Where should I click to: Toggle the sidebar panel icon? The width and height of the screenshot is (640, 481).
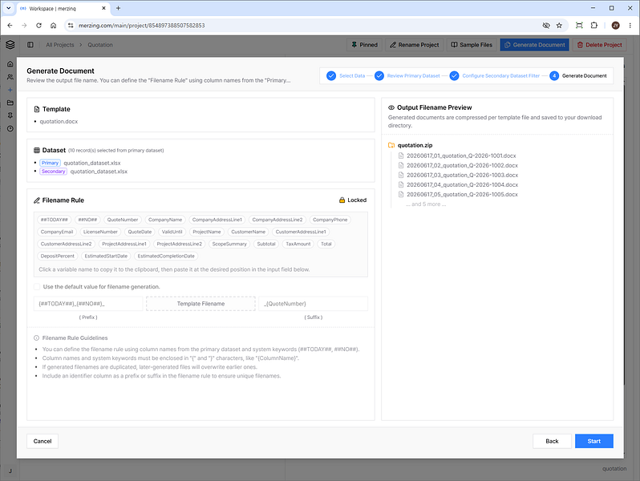pyautogui.click(x=30, y=45)
